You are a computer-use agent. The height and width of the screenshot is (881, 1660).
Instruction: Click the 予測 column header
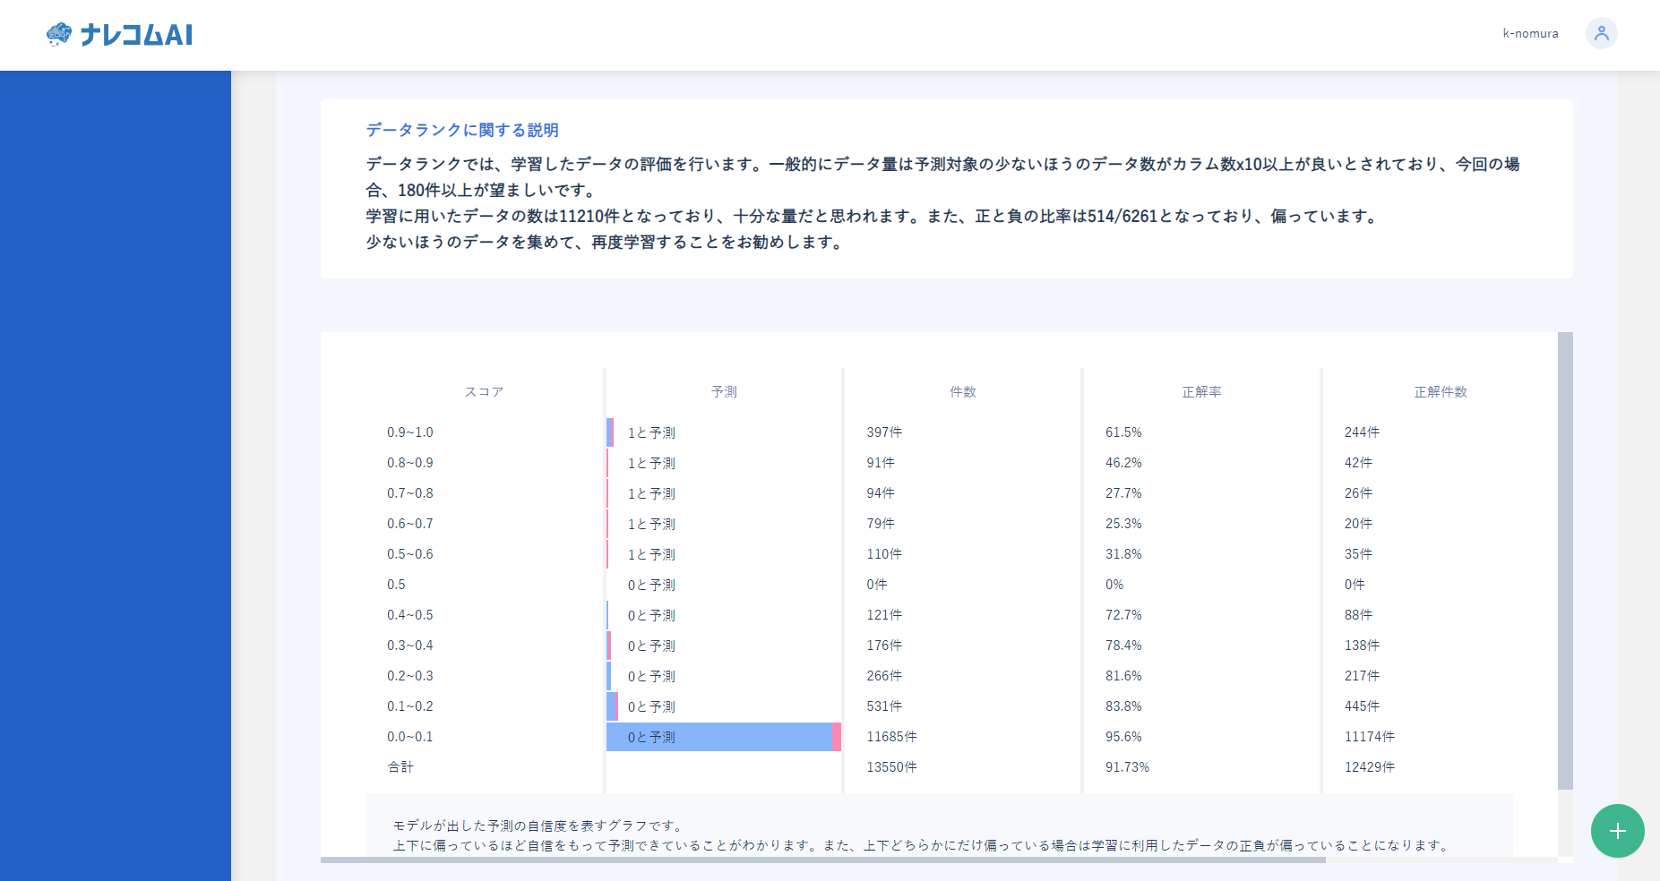point(724,391)
